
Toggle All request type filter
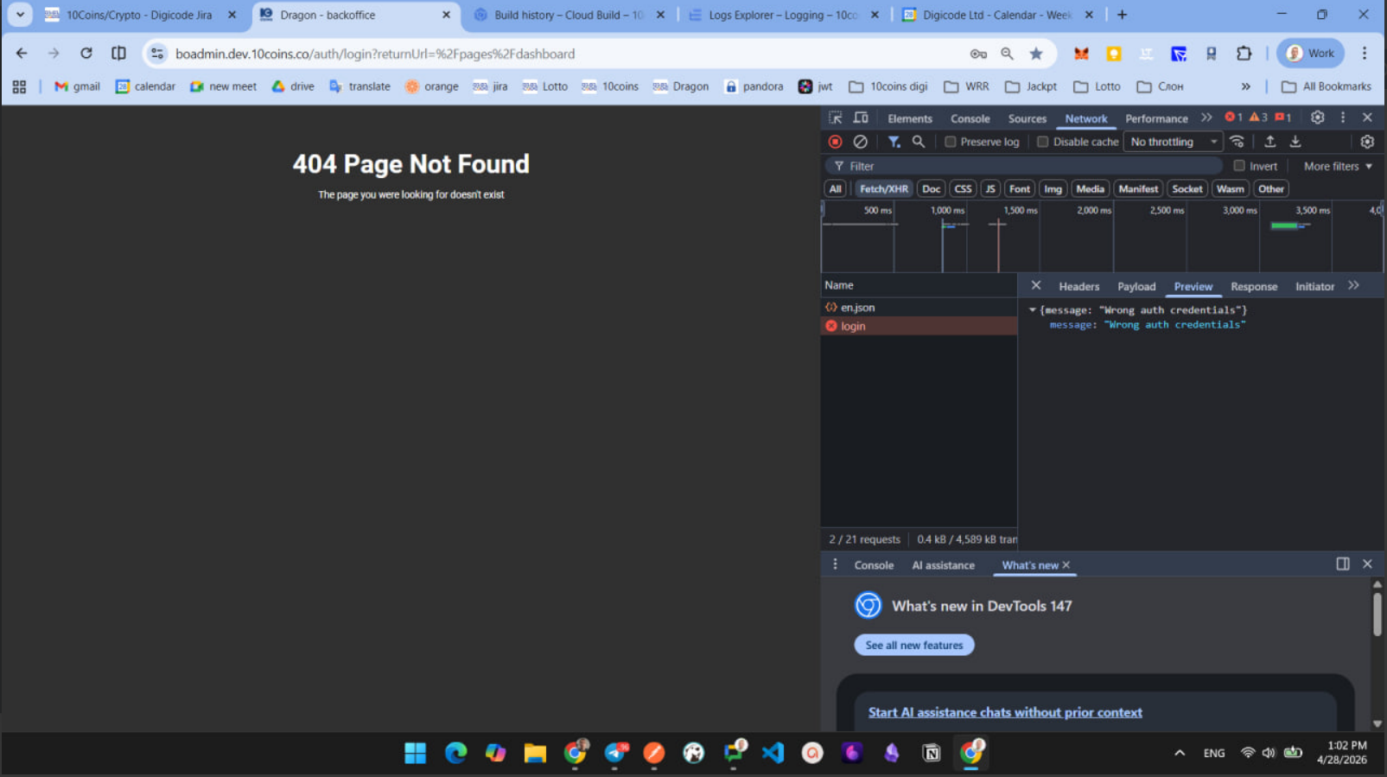click(x=835, y=188)
